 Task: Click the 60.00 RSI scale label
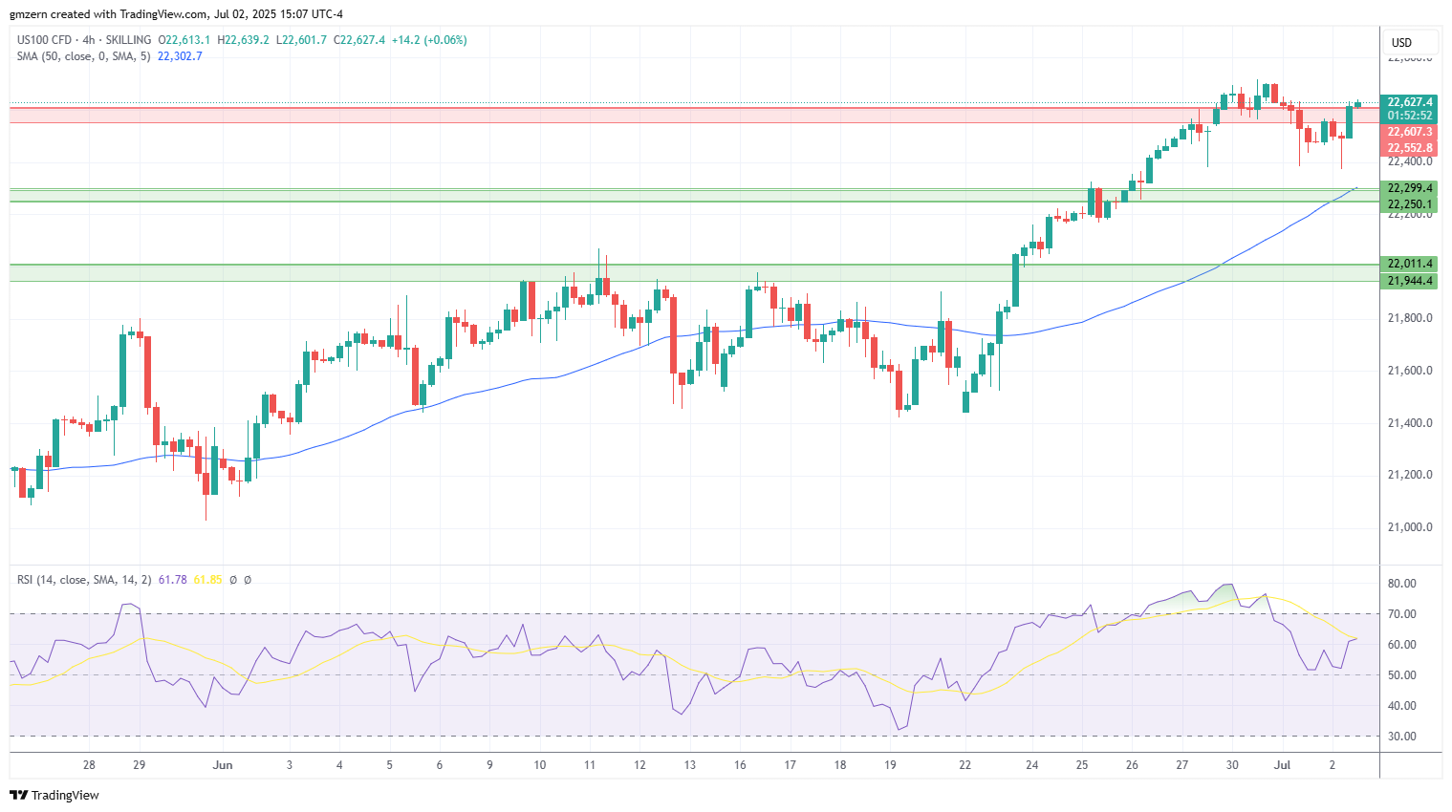pyautogui.click(x=1402, y=645)
